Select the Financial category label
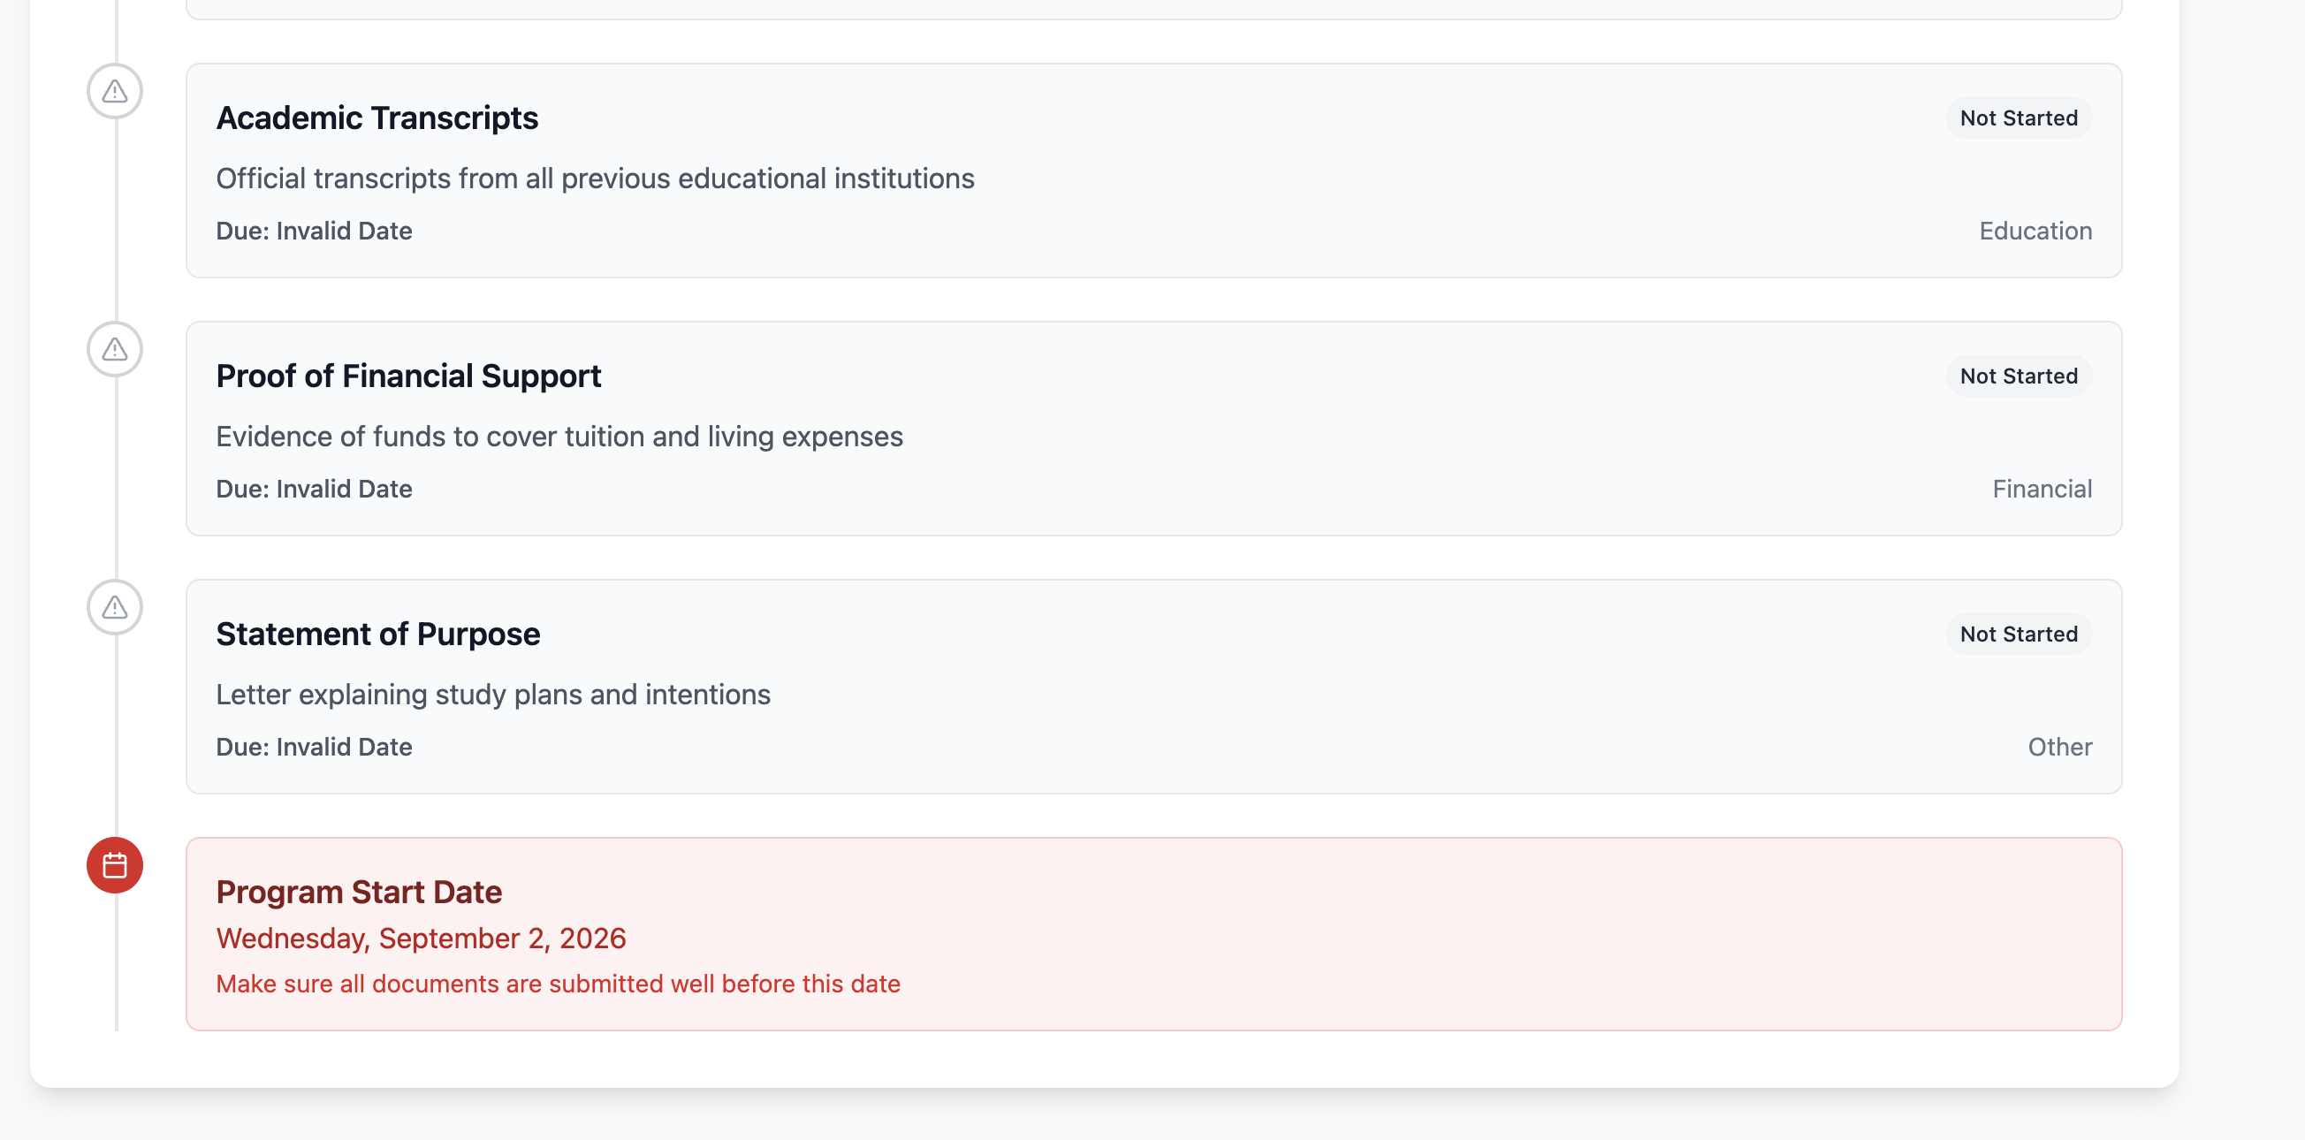 click(x=2042, y=489)
